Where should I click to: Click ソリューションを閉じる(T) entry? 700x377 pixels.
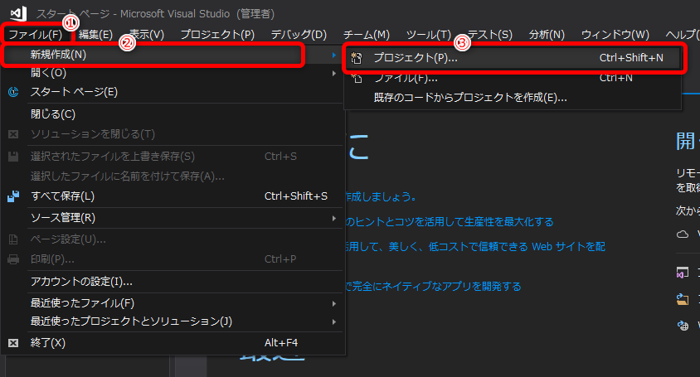click(173, 134)
